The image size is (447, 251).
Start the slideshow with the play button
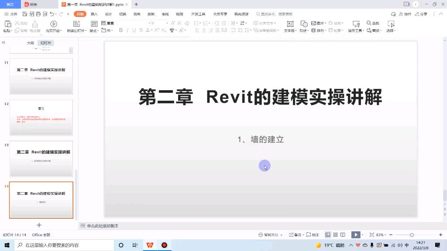point(355,234)
